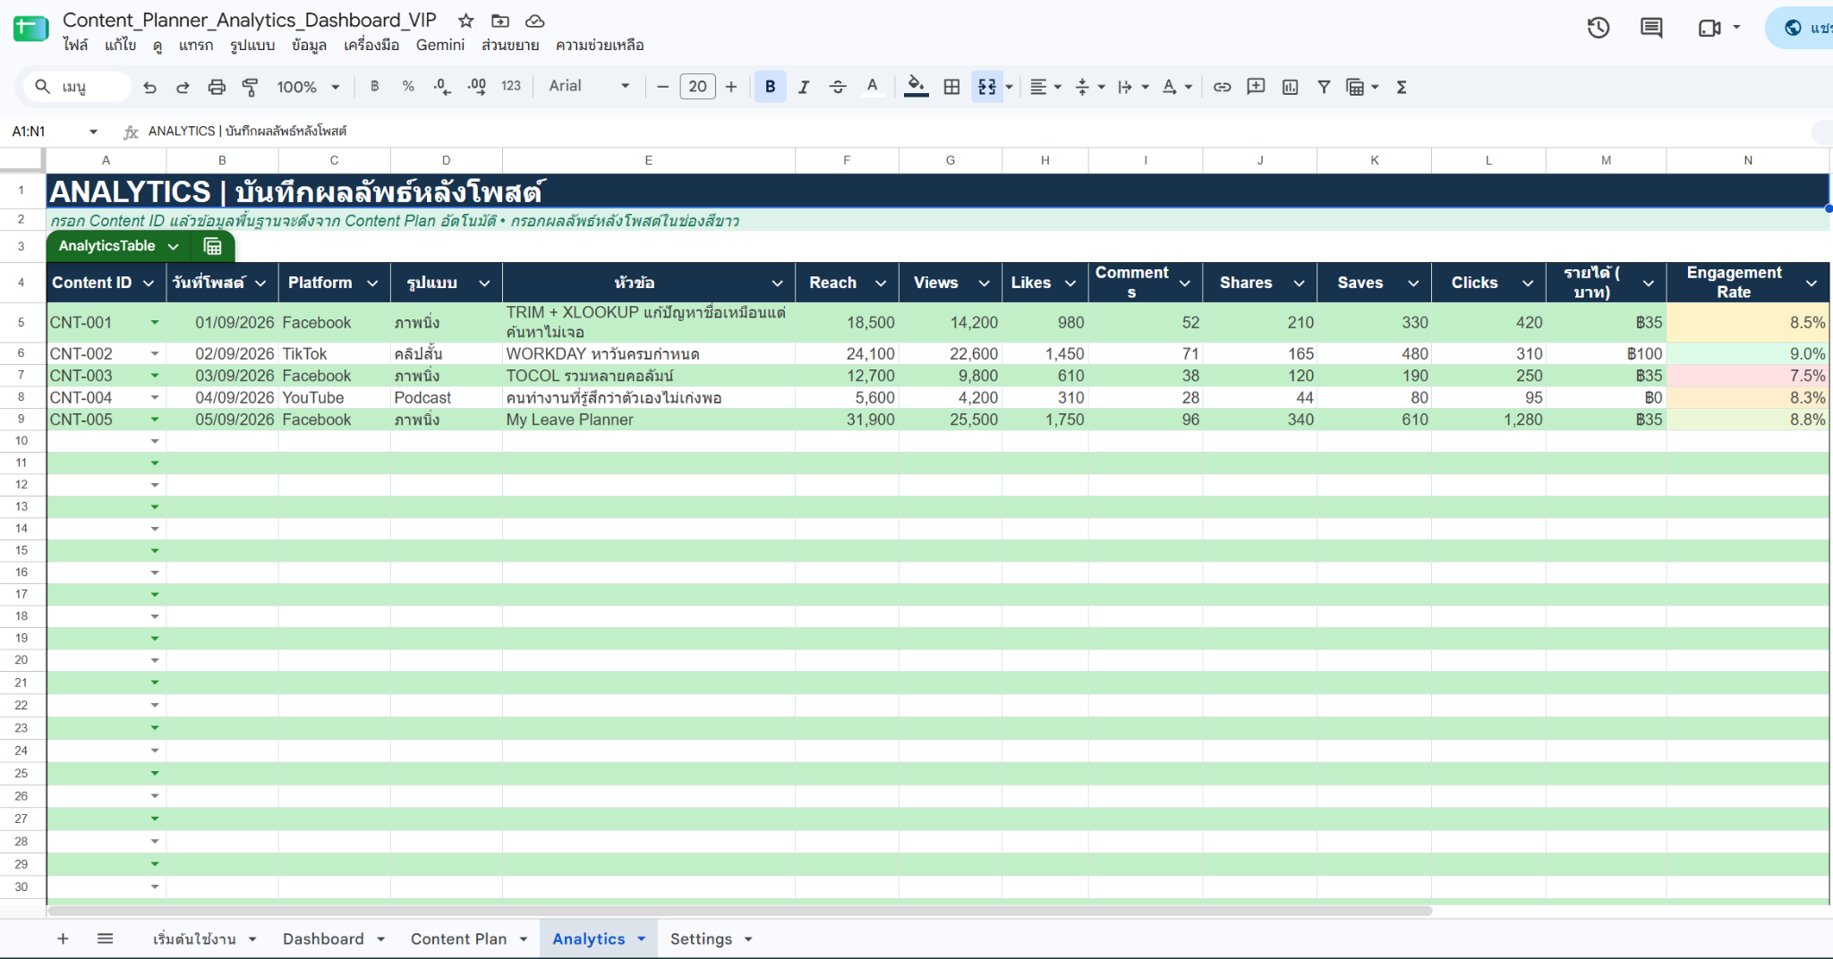Undo the last action

[149, 87]
